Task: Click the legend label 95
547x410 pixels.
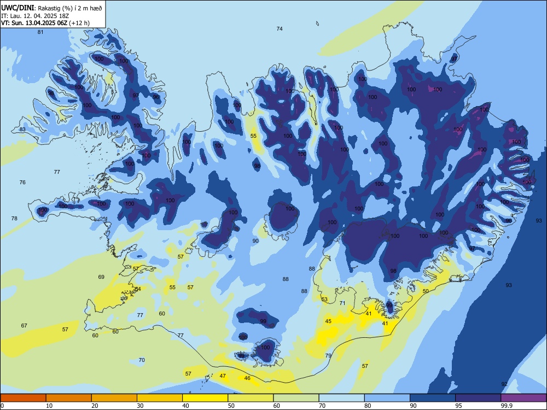Action: [x=459, y=406]
